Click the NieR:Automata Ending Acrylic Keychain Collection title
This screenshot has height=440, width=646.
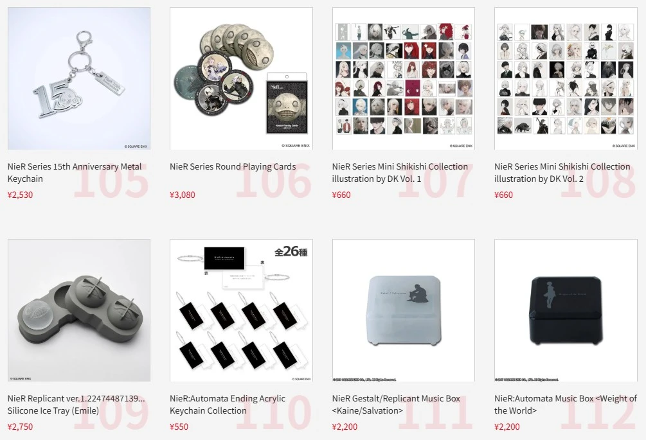[x=228, y=405]
